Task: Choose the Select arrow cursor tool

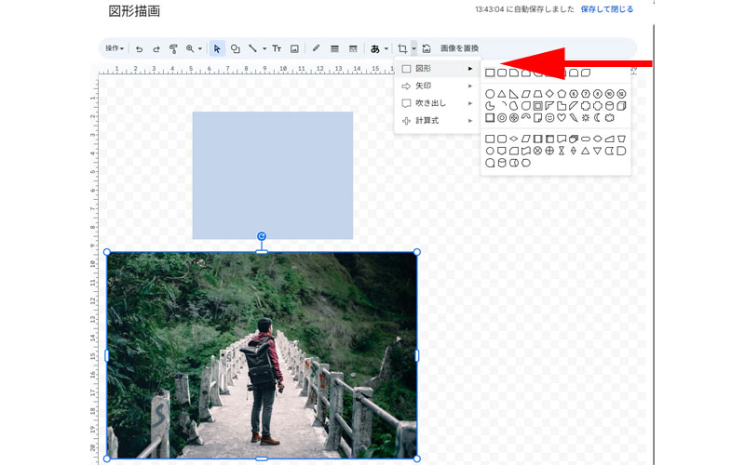Action: click(217, 48)
